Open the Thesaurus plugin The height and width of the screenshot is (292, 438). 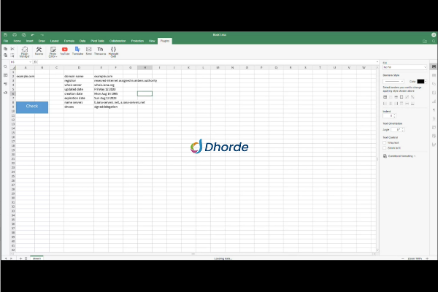(x=100, y=50)
